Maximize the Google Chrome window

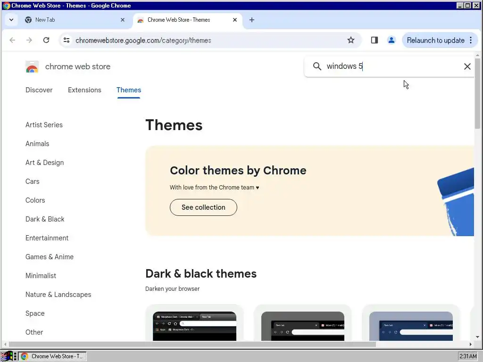click(467, 6)
